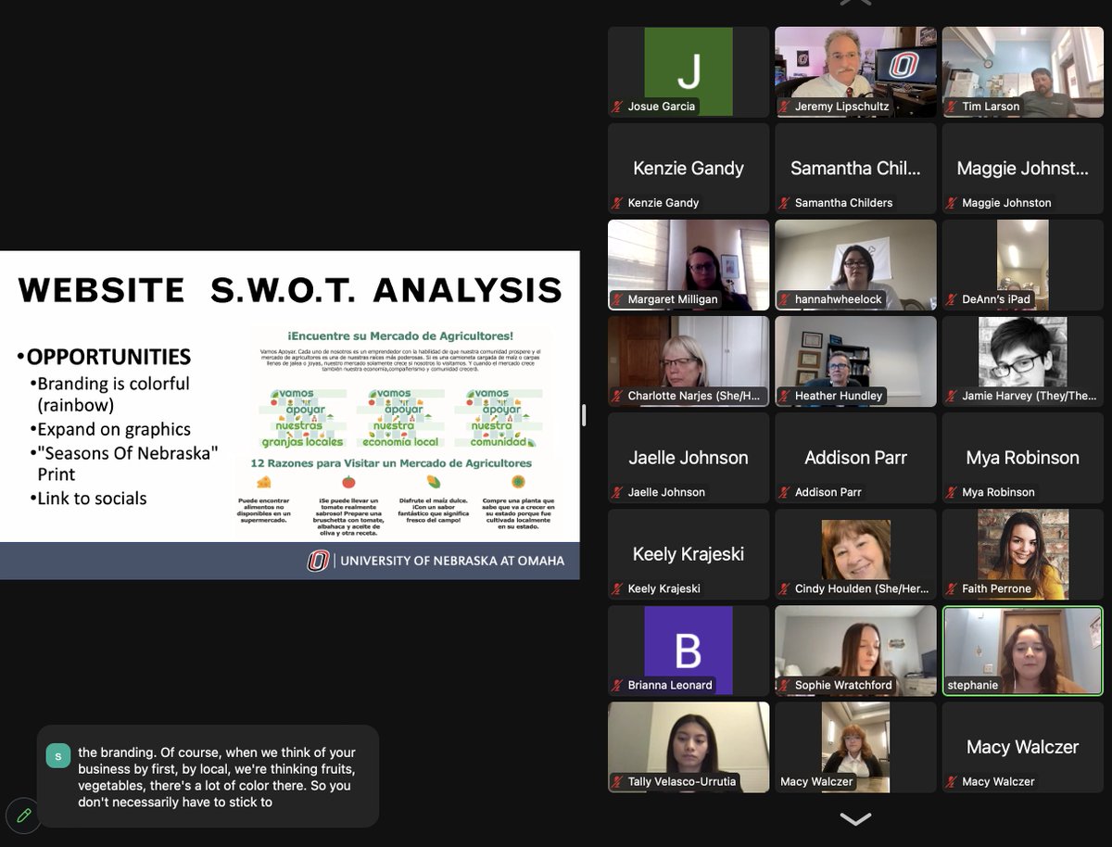Select Sophie Wratchford's video thumbnail
This screenshot has width=1112, height=847.
855,651
